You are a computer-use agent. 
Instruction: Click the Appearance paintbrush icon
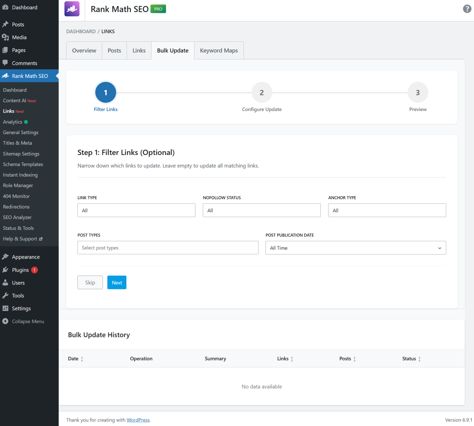click(x=6, y=257)
